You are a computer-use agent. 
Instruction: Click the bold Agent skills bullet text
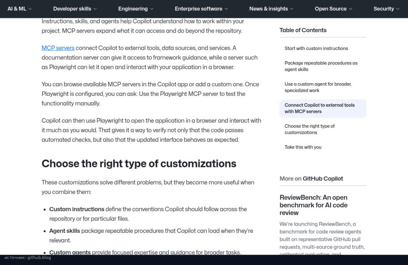tap(65, 231)
